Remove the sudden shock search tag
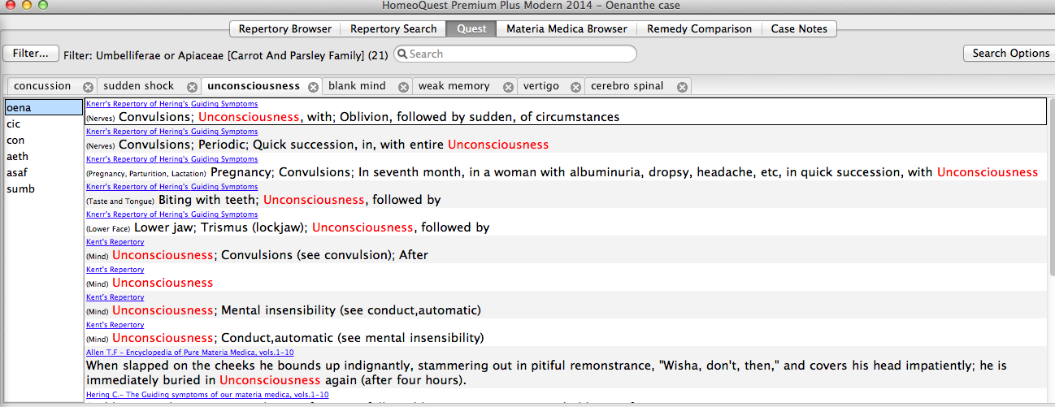This screenshot has height=407, width=1055. (192, 87)
